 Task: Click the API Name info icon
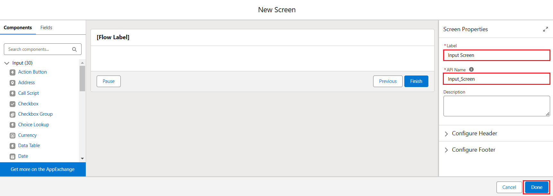coord(471,69)
